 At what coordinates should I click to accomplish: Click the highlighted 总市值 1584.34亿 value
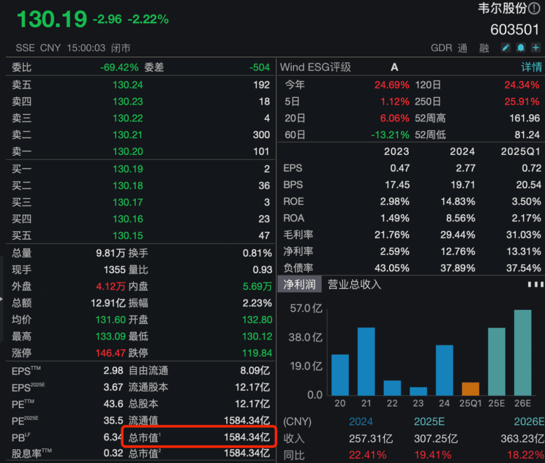click(246, 437)
